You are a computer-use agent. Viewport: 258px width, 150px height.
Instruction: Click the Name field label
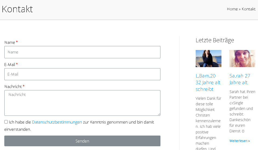10,43
